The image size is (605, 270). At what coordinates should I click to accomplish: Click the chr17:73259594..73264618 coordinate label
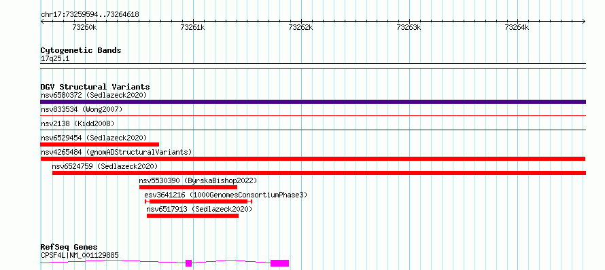(x=90, y=15)
